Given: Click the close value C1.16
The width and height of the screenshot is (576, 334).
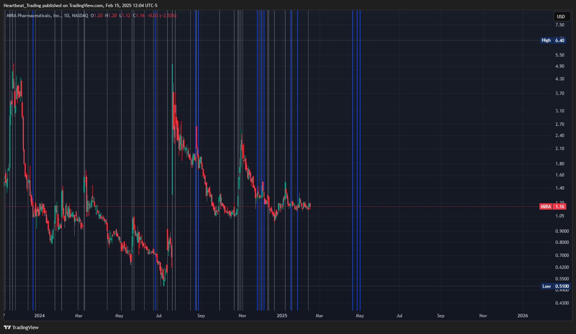Looking at the screenshot, I should [139, 16].
